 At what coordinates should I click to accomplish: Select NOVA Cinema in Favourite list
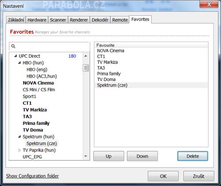pos(151,51)
